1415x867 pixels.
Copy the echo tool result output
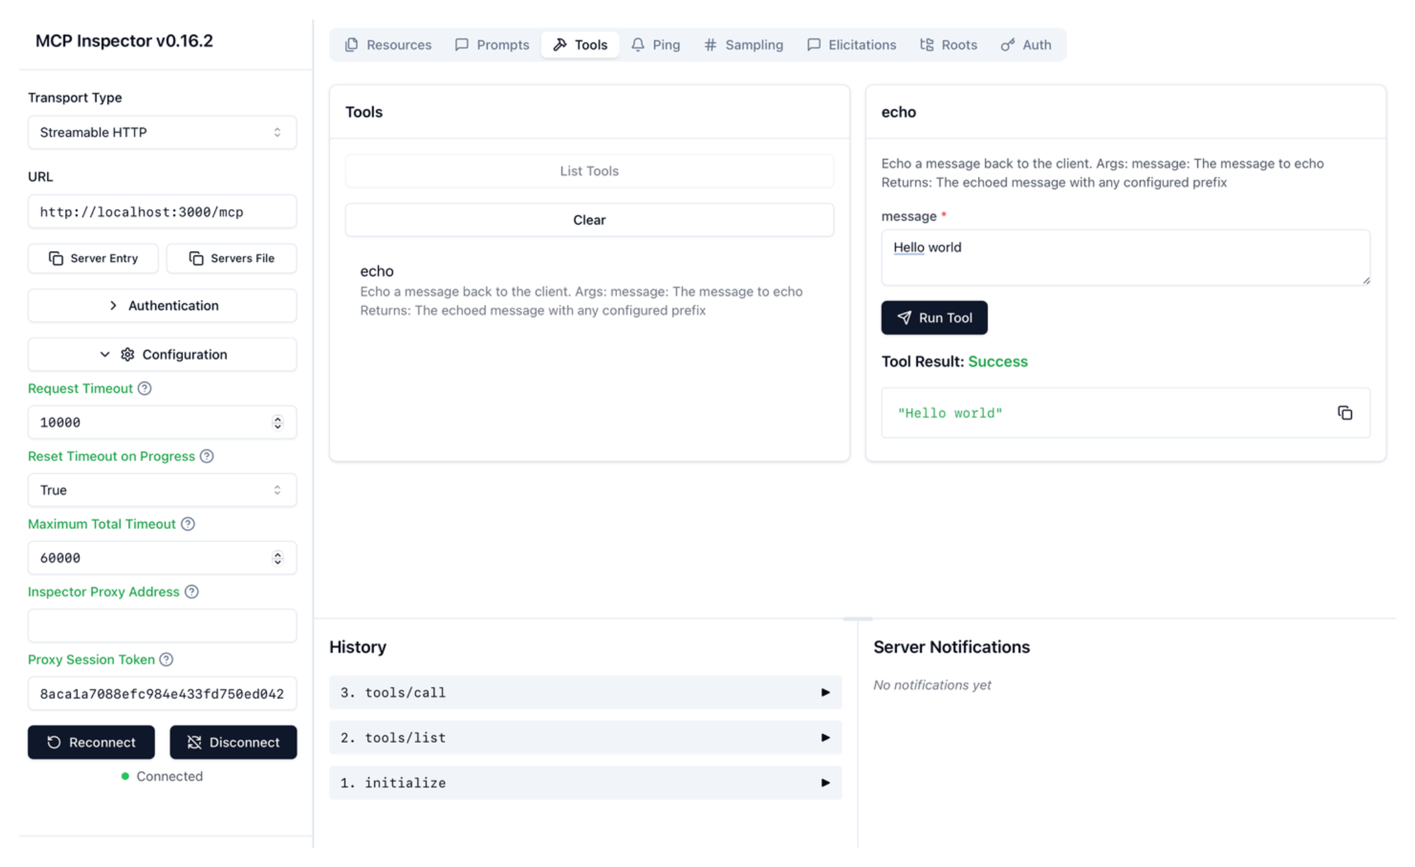(x=1345, y=413)
